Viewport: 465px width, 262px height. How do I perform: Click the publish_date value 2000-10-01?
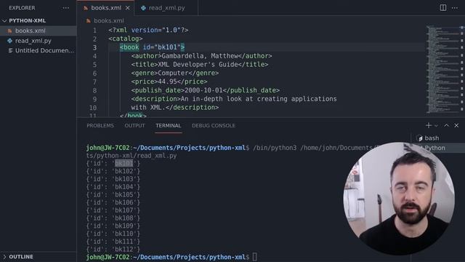tap(203, 90)
